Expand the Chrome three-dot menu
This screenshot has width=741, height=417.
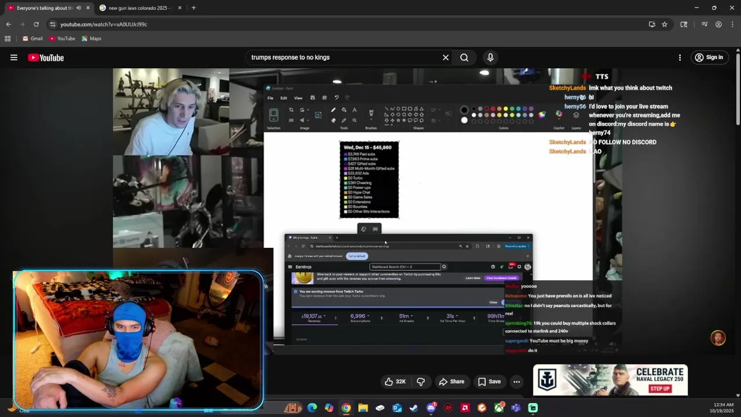pyautogui.click(x=732, y=24)
